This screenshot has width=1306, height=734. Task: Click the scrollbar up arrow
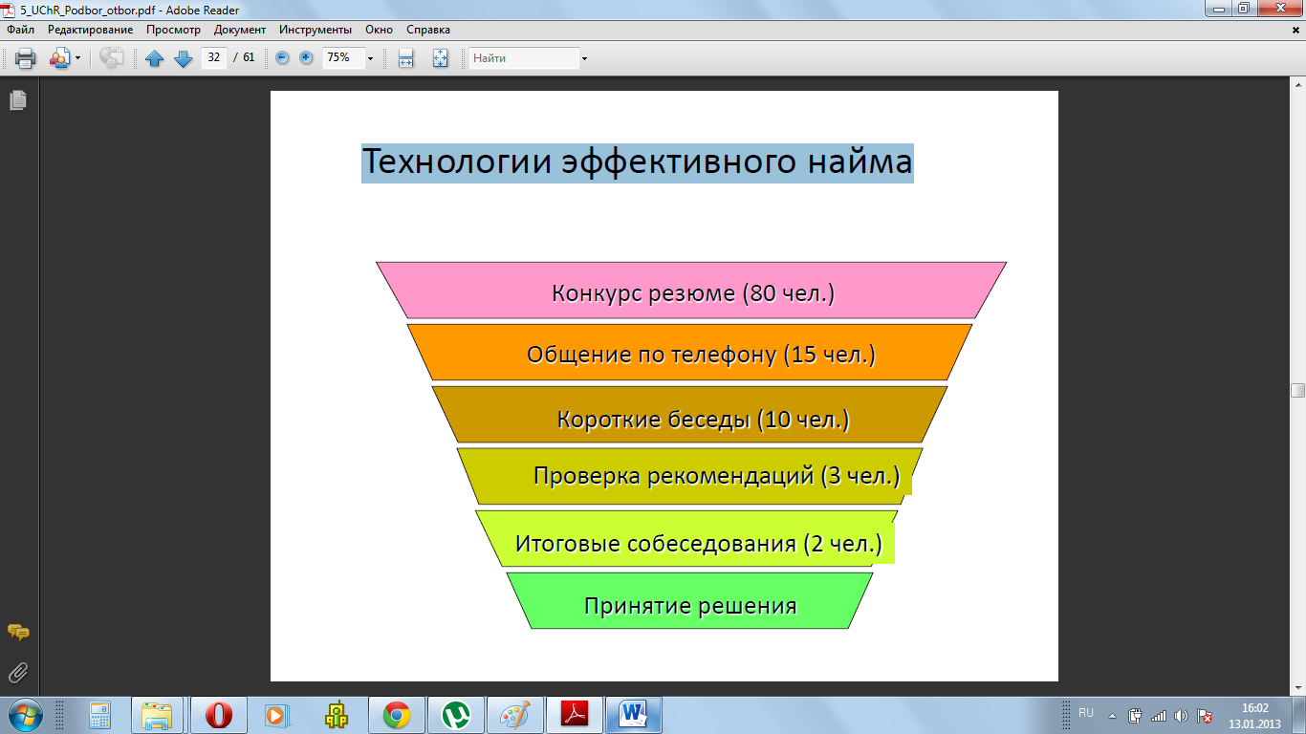click(1297, 86)
